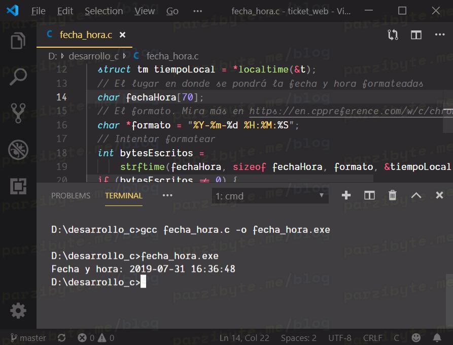Click desarrollo_c breadcrumb folder
Screen dimensions: 453x345
[x=94, y=56]
